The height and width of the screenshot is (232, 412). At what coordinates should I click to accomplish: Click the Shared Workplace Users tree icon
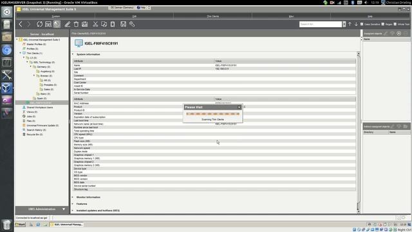coord(24,108)
